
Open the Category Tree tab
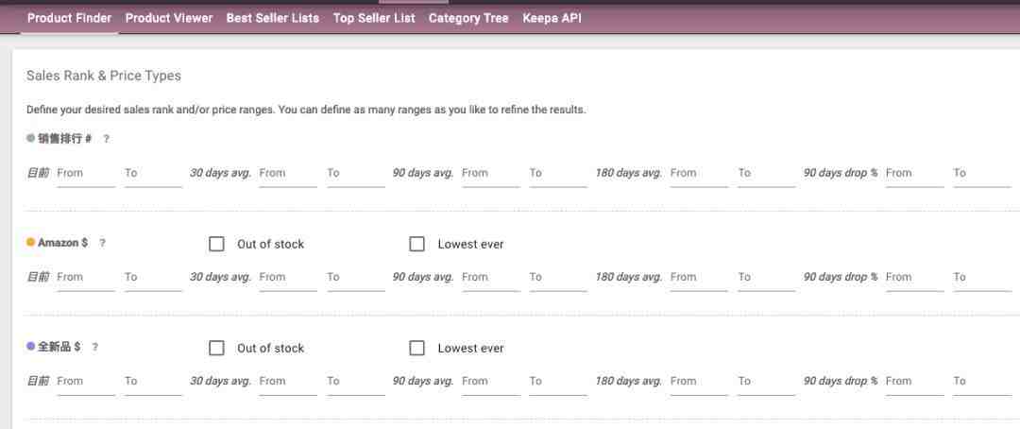tap(468, 18)
